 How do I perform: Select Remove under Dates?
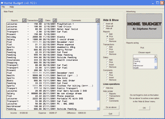tap(107, 67)
